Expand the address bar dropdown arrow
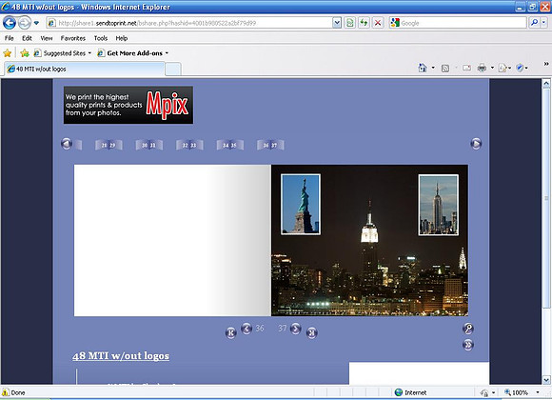 (337, 23)
